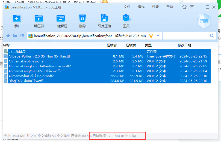The width and height of the screenshot is (221, 142).
Task: Click the 8.1 MB size cell
Action: click(119, 56)
